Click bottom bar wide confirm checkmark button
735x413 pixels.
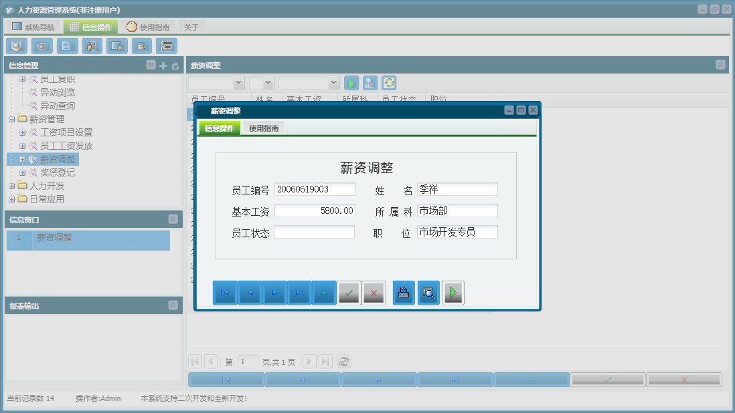tap(608, 380)
